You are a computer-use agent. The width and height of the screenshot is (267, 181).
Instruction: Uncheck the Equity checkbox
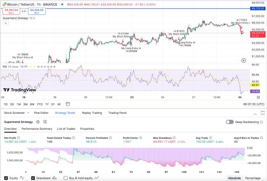[x=6, y=178]
